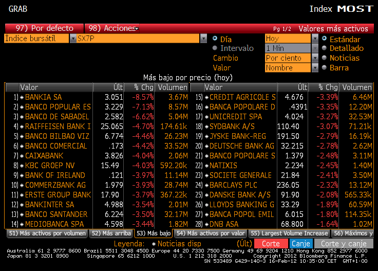Click UNICREDIT SPA volume 32.53M
The height and width of the screenshot is (271, 378).
(361, 117)
